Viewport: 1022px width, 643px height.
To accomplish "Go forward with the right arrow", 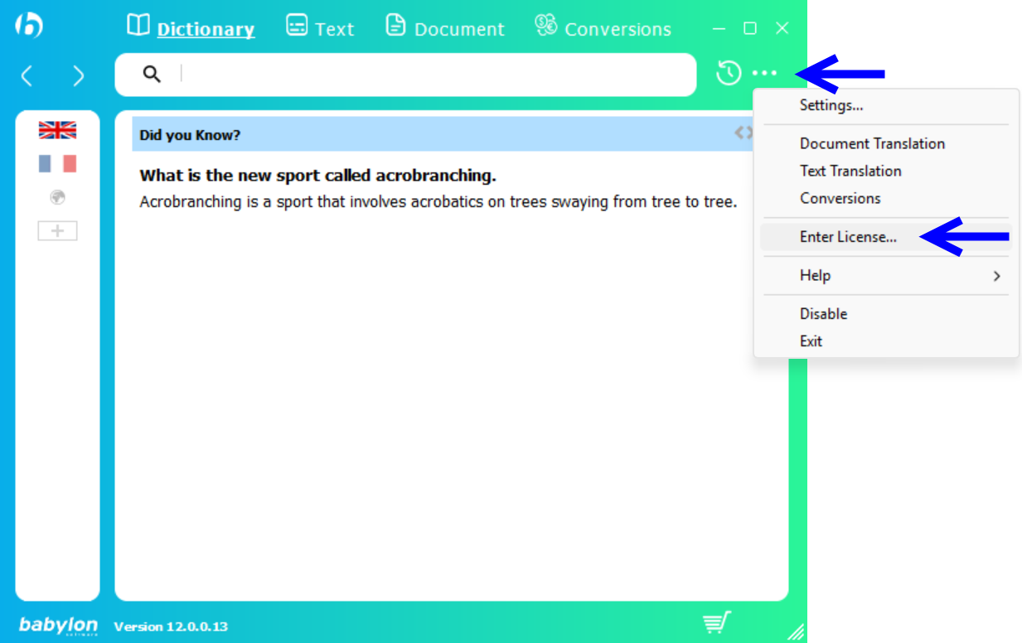I will [78, 76].
